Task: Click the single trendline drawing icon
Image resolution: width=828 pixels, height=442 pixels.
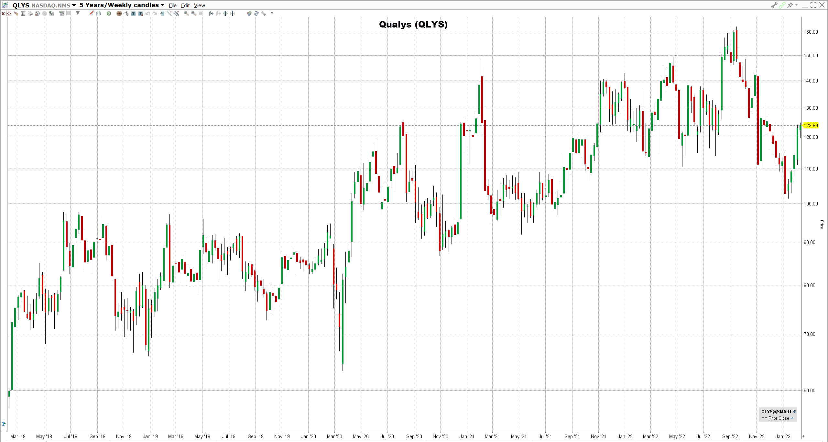Action: [169, 13]
